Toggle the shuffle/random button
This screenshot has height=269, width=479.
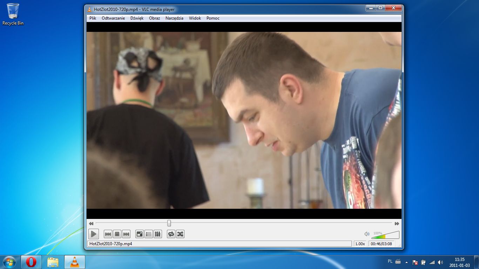tap(180, 234)
